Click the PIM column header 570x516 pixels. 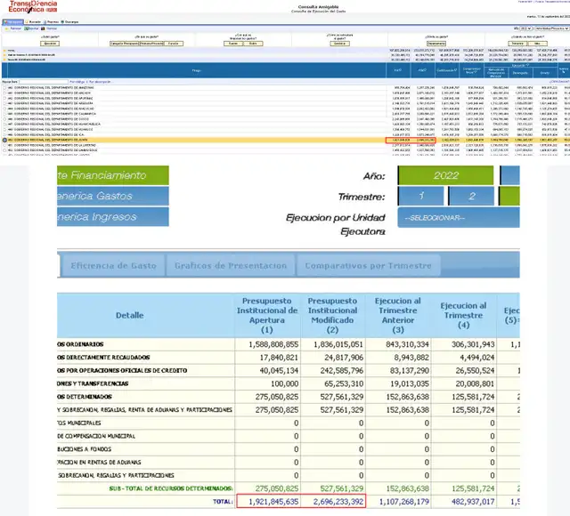tap(422, 70)
